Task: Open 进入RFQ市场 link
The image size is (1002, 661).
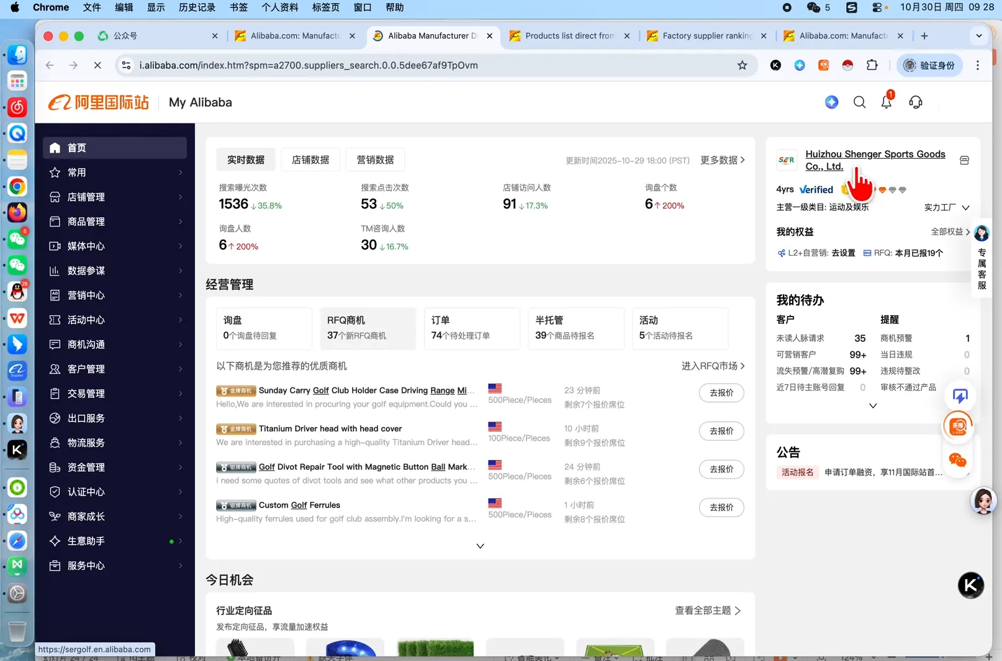Action: [711, 366]
